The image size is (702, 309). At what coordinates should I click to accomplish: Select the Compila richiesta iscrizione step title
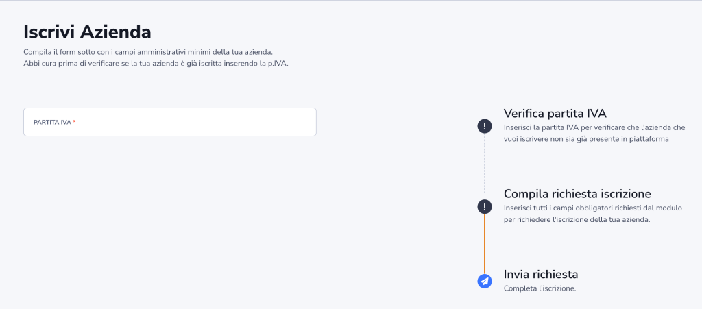(577, 193)
